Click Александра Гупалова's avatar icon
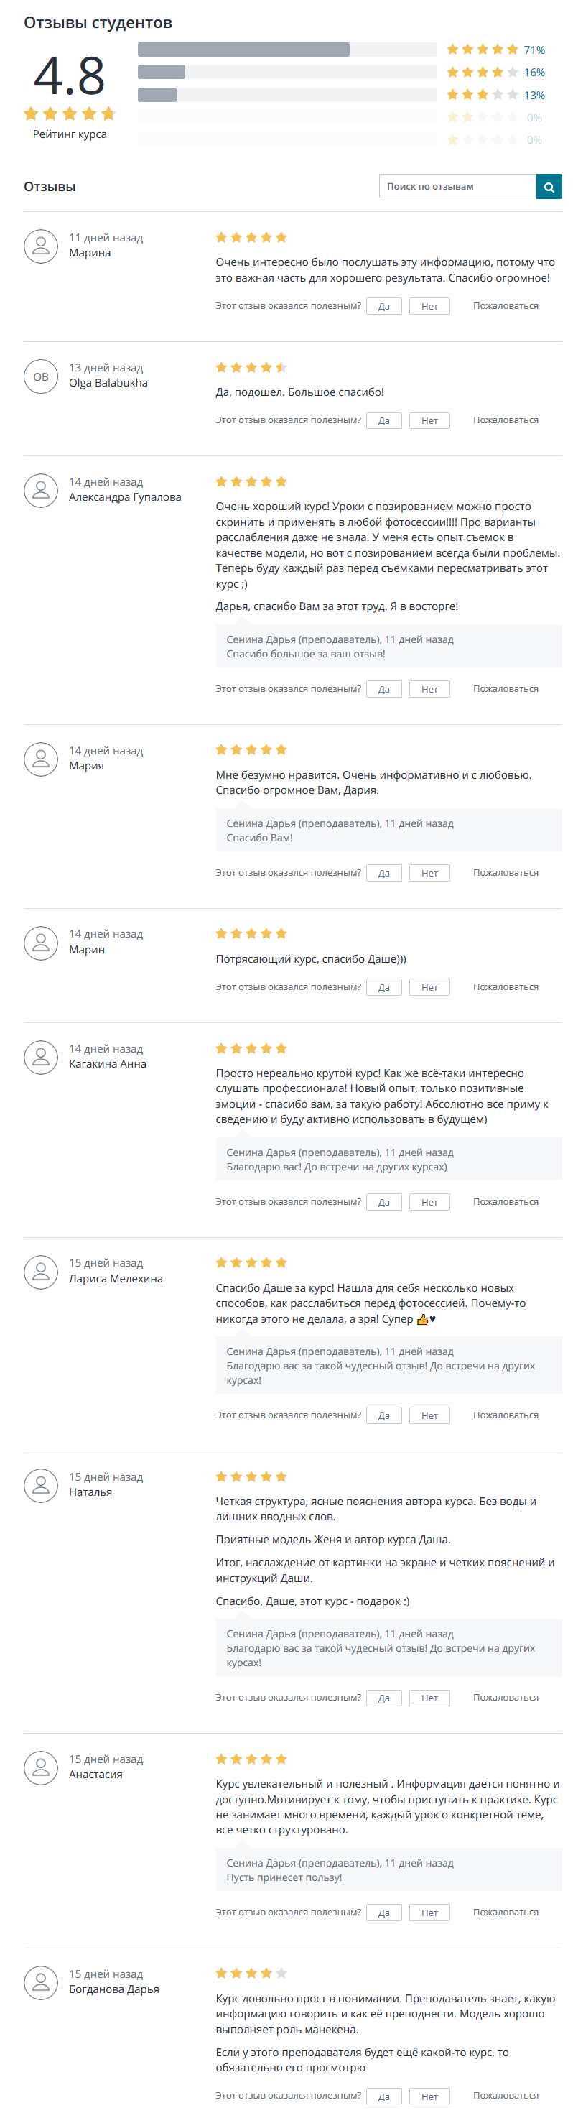This screenshot has width=573, height=2118. click(40, 491)
